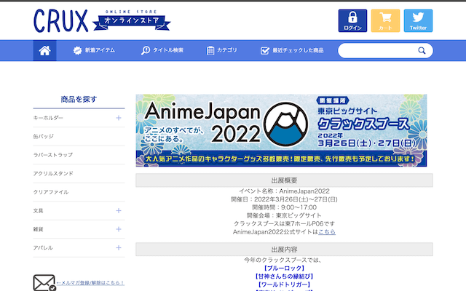
Task: Click the イベント名称：AnimeJapan2022 text
Action: (284, 191)
